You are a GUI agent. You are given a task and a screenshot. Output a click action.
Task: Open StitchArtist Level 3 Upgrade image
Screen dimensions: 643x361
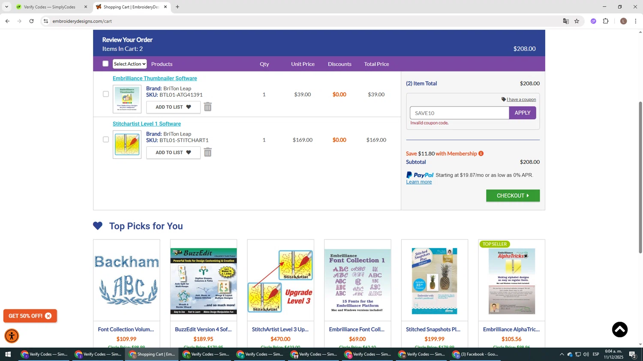coord(281,281)
